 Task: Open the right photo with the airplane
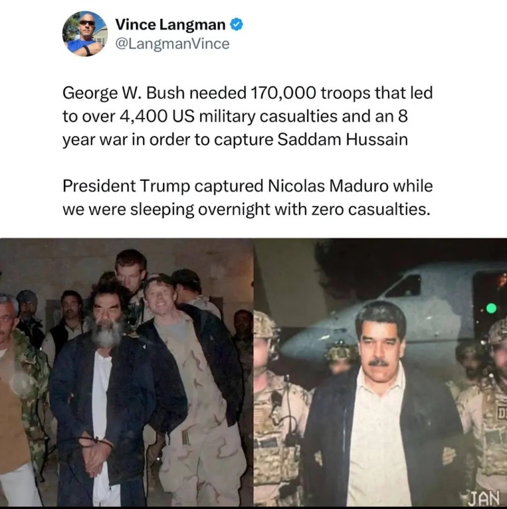point(380,372)
